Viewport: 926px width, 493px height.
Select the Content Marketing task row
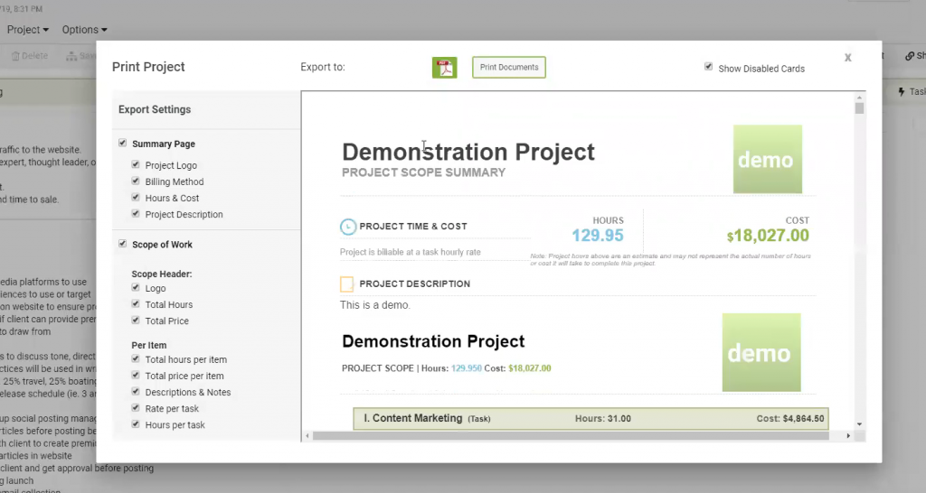(591, 419)
